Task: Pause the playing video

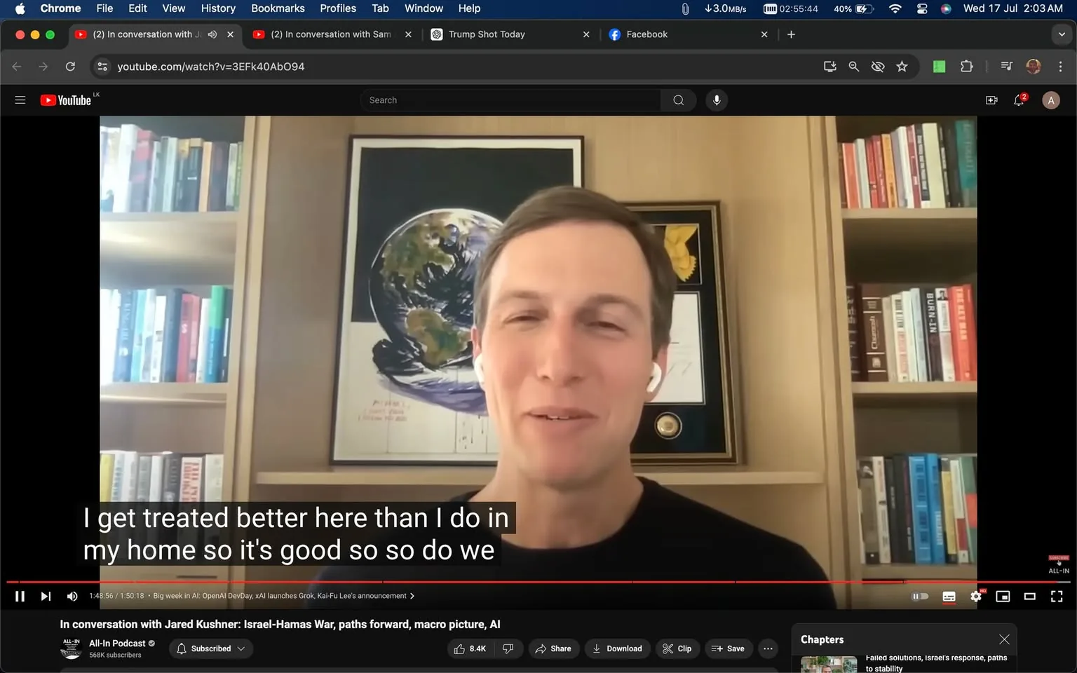Action: [19, 596]
